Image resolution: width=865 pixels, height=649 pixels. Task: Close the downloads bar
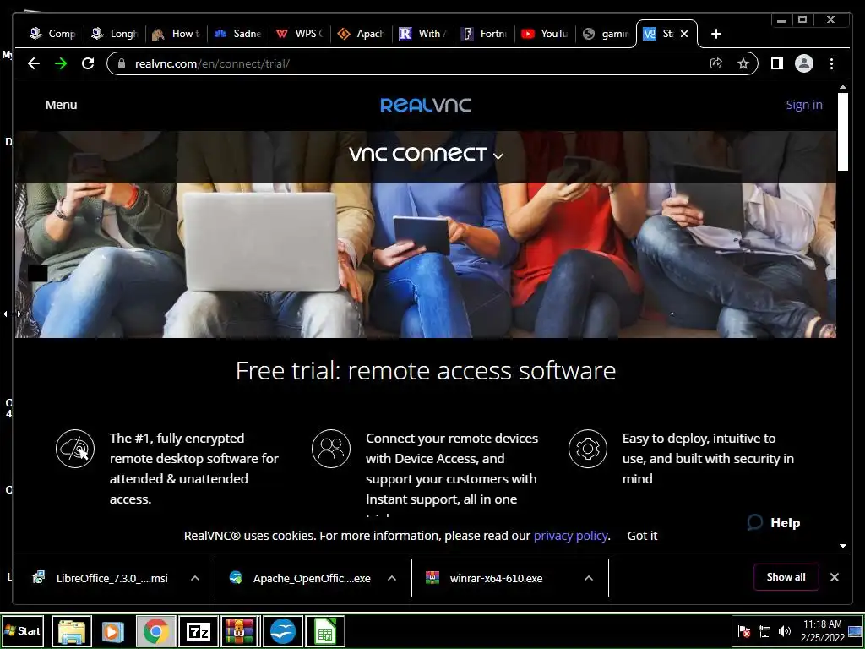click(835, 577)
